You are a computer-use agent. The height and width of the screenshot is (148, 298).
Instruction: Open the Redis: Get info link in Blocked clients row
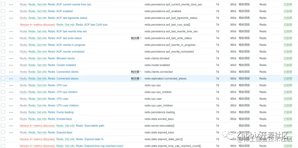(38, 58)
